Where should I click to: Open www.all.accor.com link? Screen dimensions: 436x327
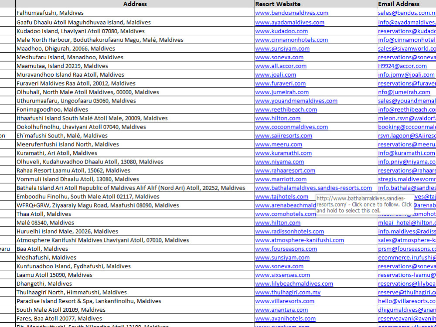(x=280, y=66)
